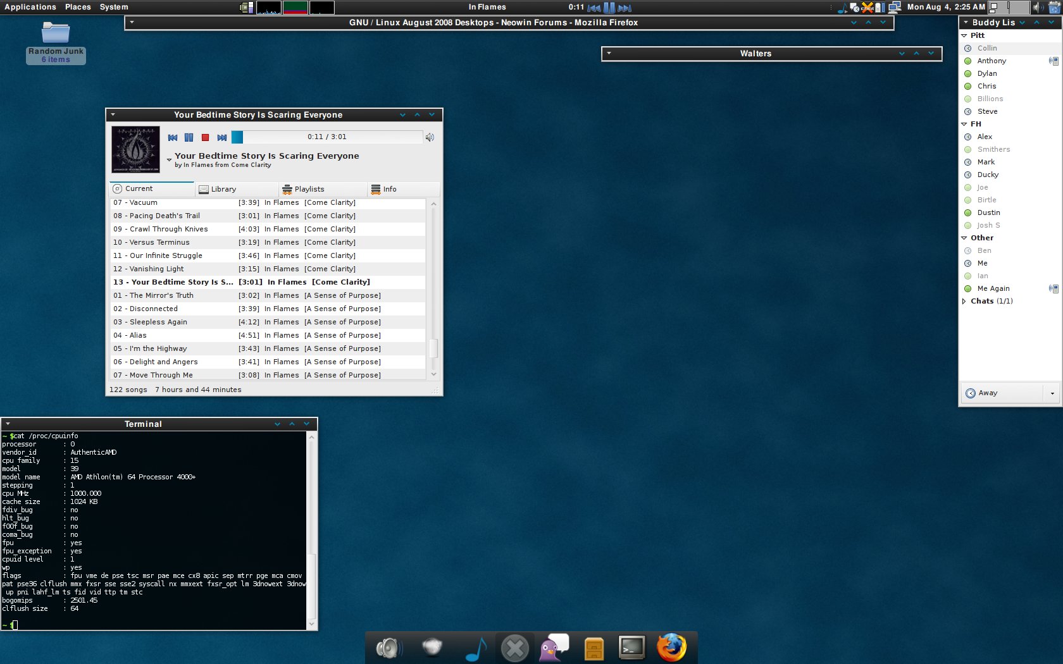
Task: Click the song progress bar at 0:11 / 3:01
Action: (327, 137)
